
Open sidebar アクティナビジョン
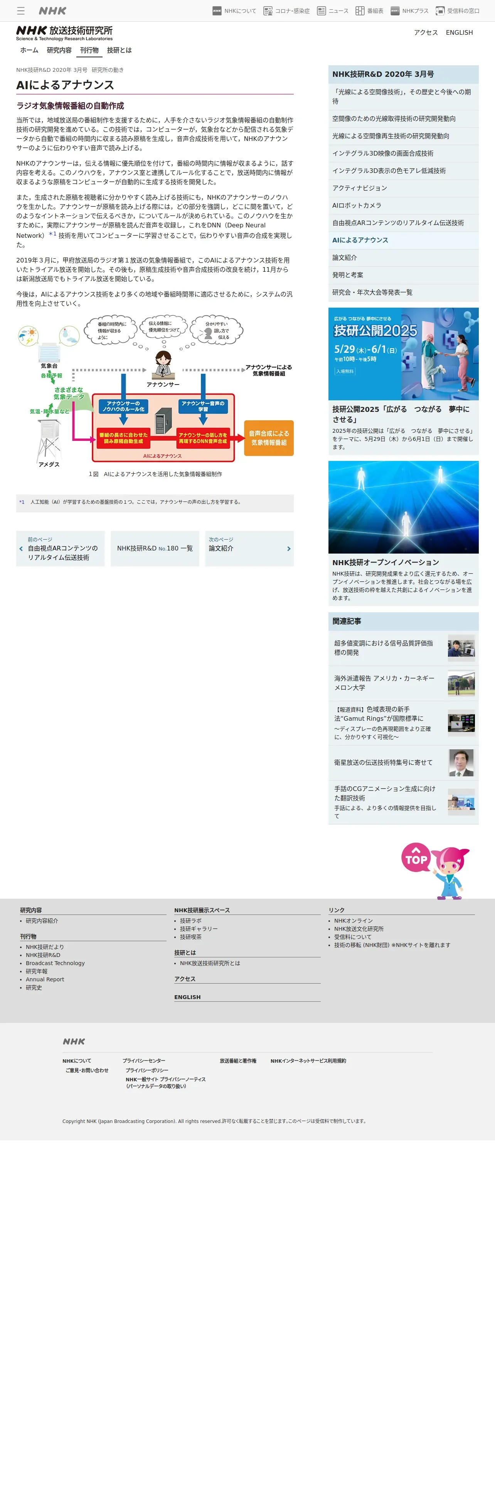[x=403, y=188]
